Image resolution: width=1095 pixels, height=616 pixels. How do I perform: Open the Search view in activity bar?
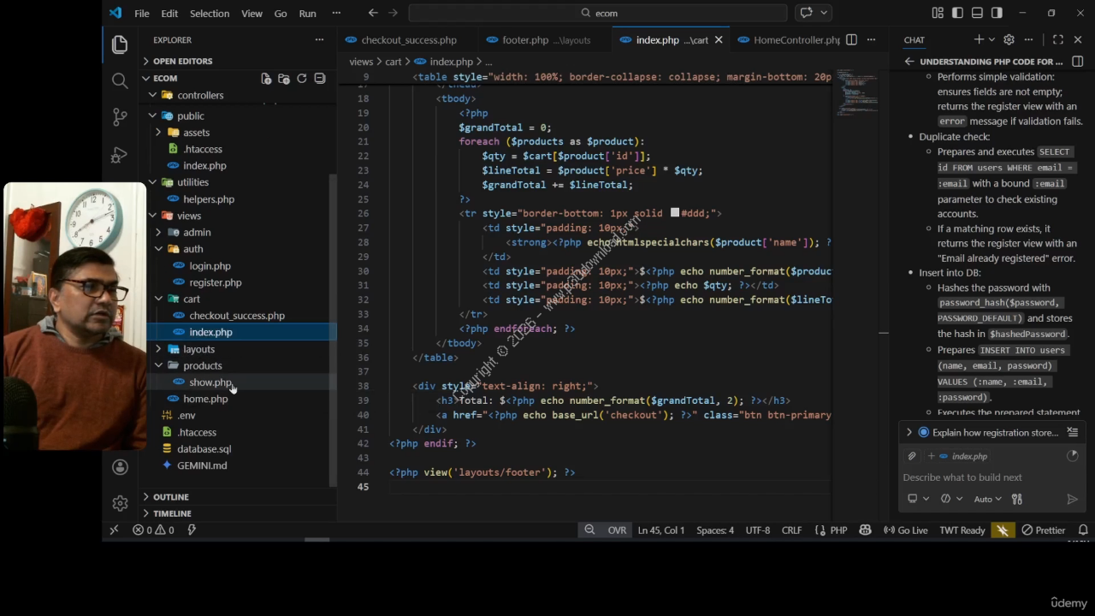pyautogui.click(x=120, y=80)
